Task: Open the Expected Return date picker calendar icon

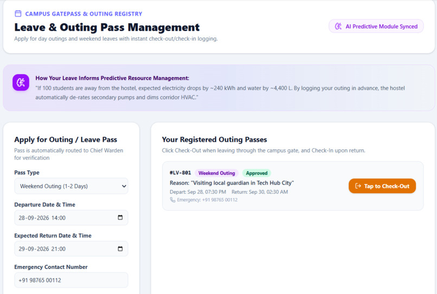Action: pos(120,249)
